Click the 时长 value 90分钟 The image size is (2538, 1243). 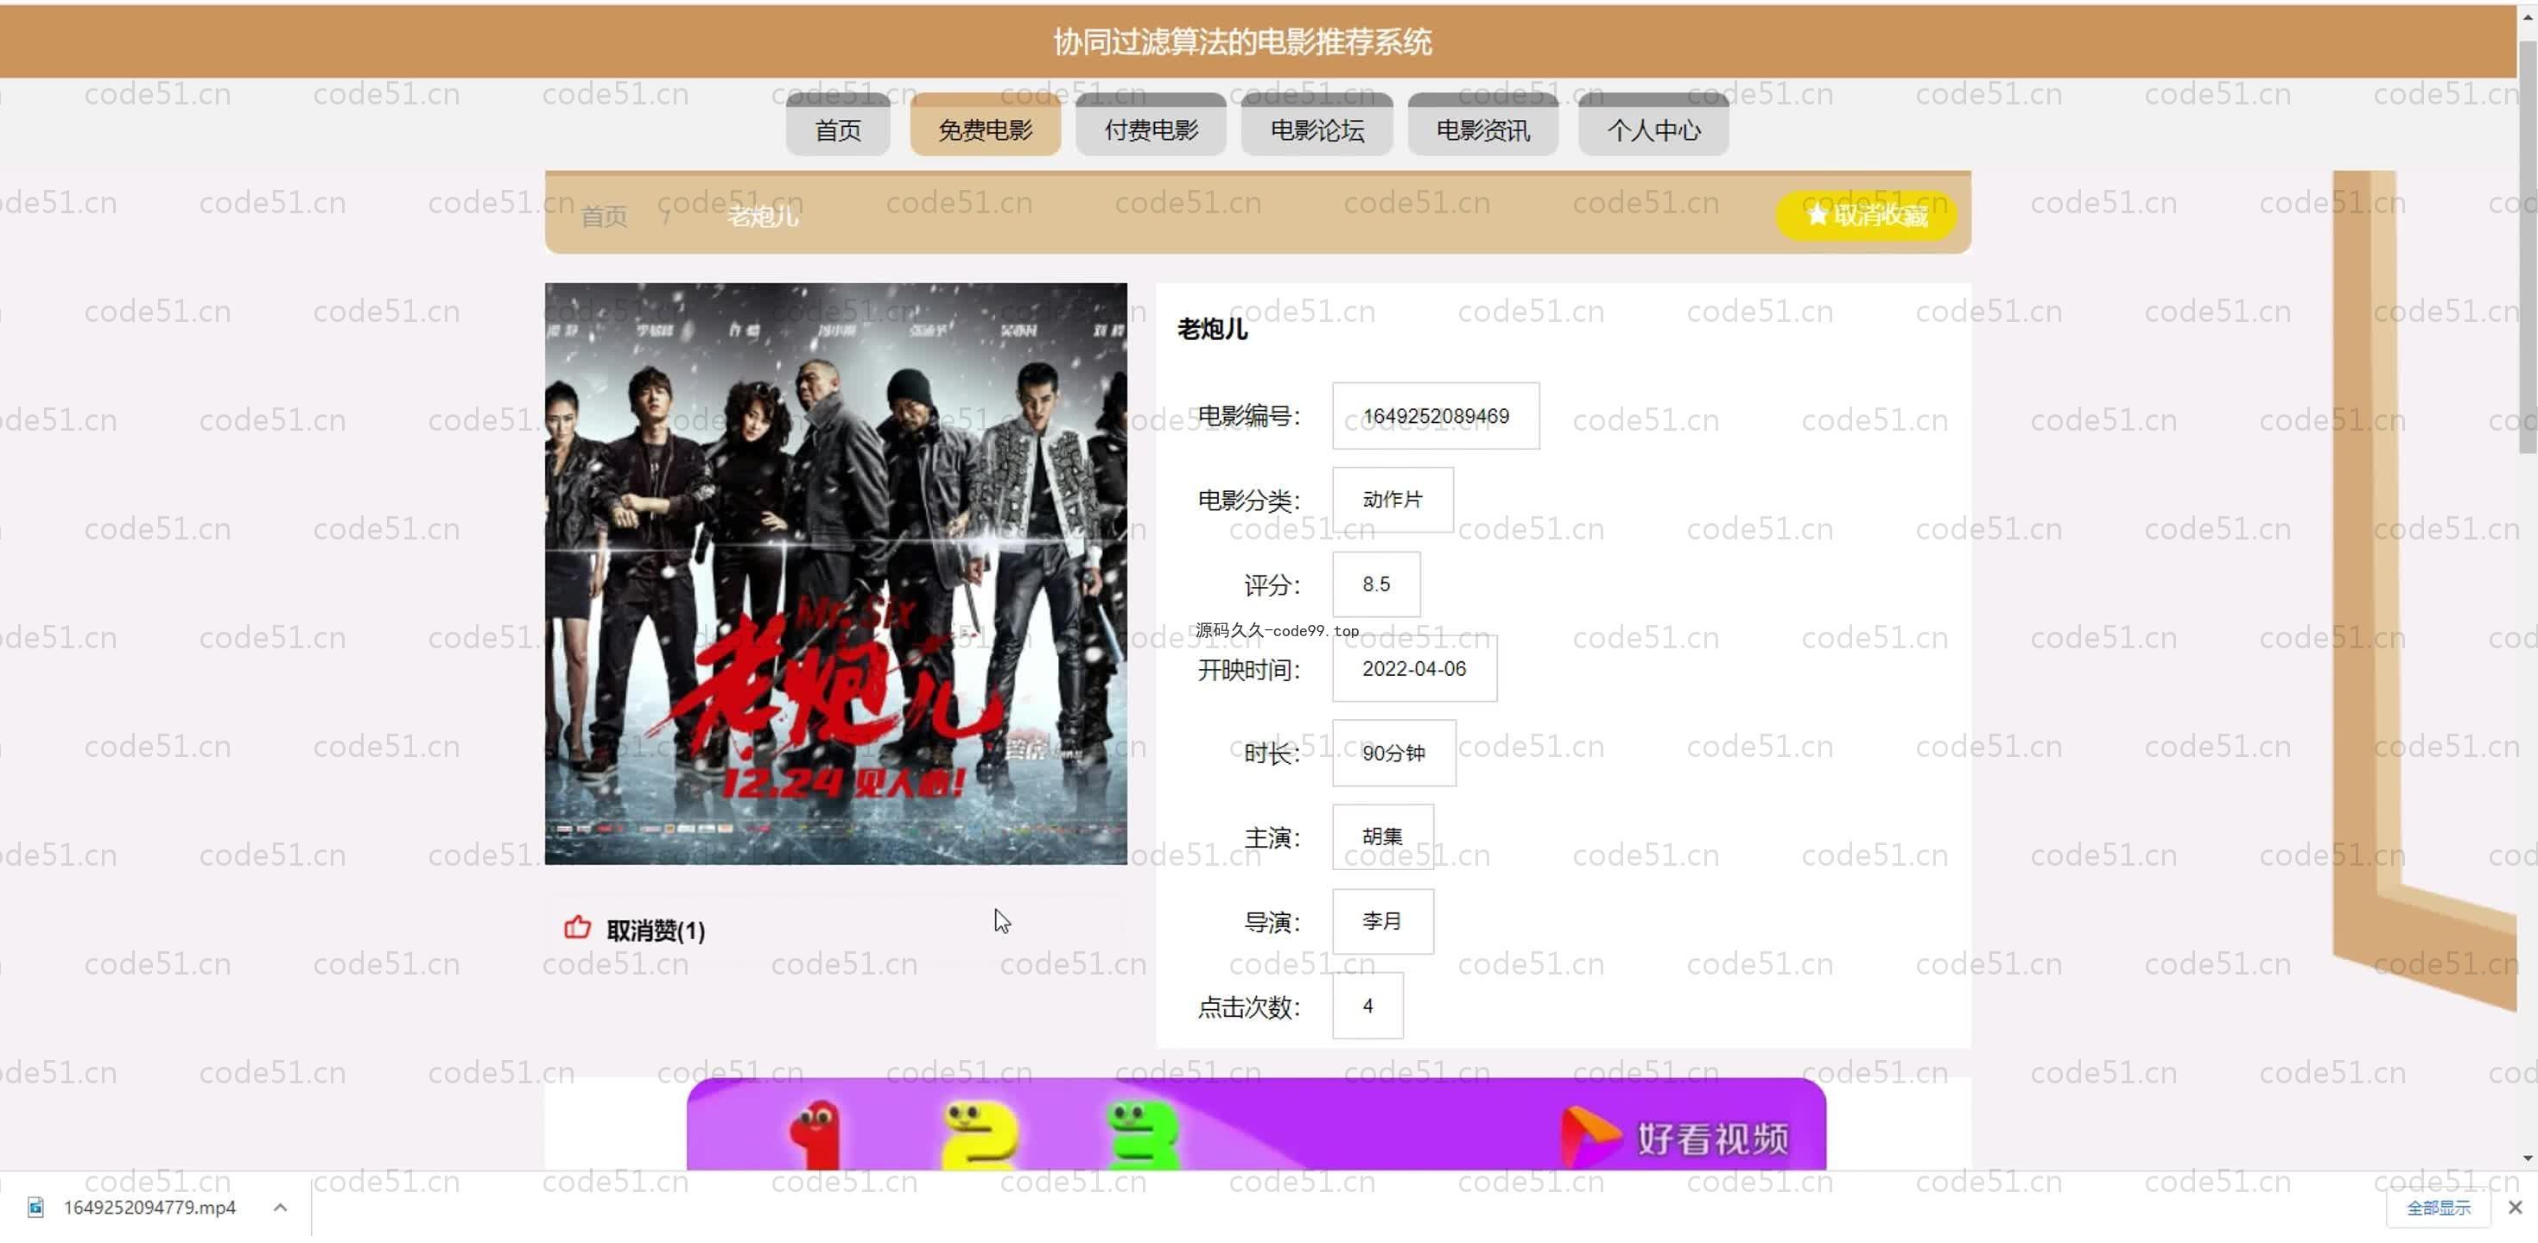1393,753
